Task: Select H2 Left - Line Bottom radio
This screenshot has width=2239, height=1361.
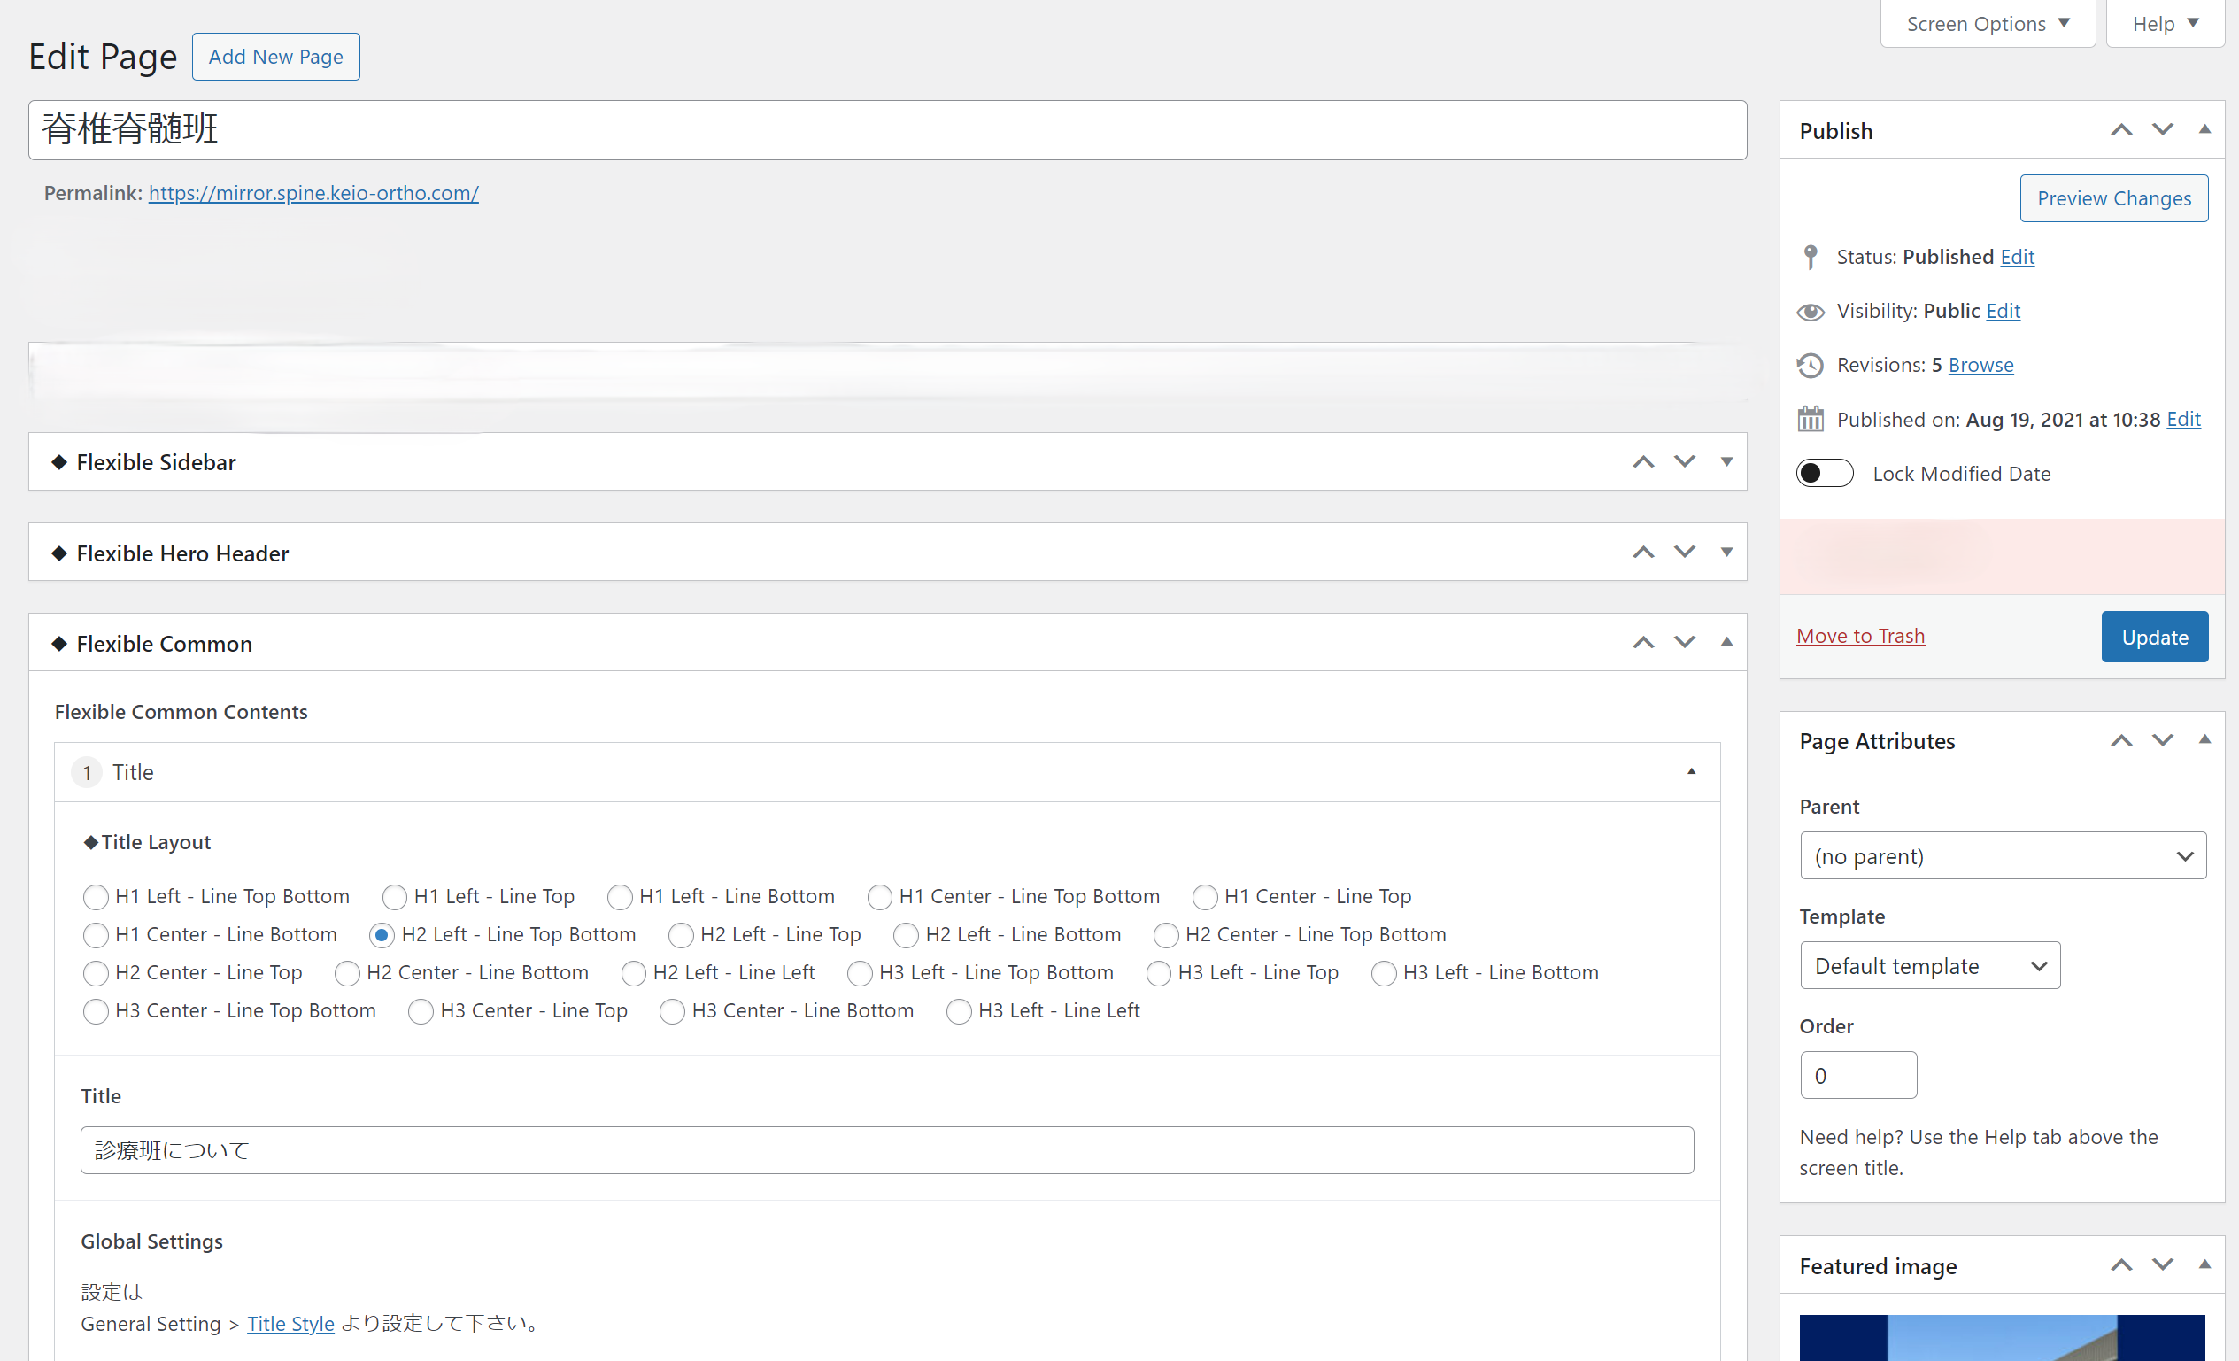Action: [x=906, y=935]
